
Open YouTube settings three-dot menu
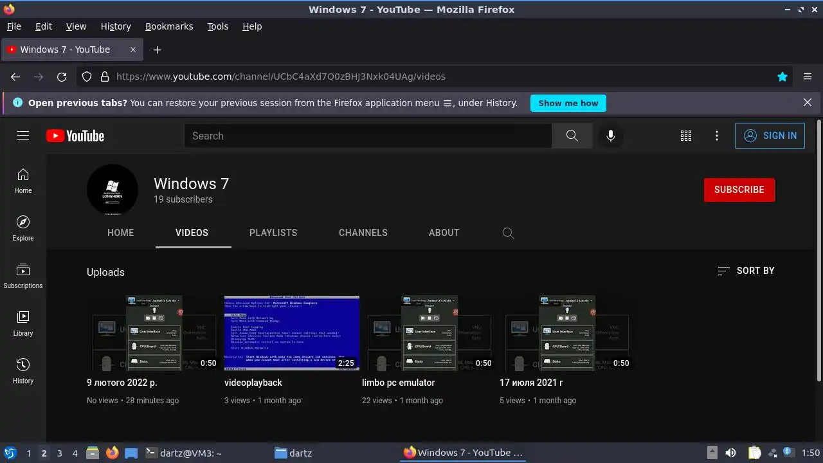tap(717, 136)
